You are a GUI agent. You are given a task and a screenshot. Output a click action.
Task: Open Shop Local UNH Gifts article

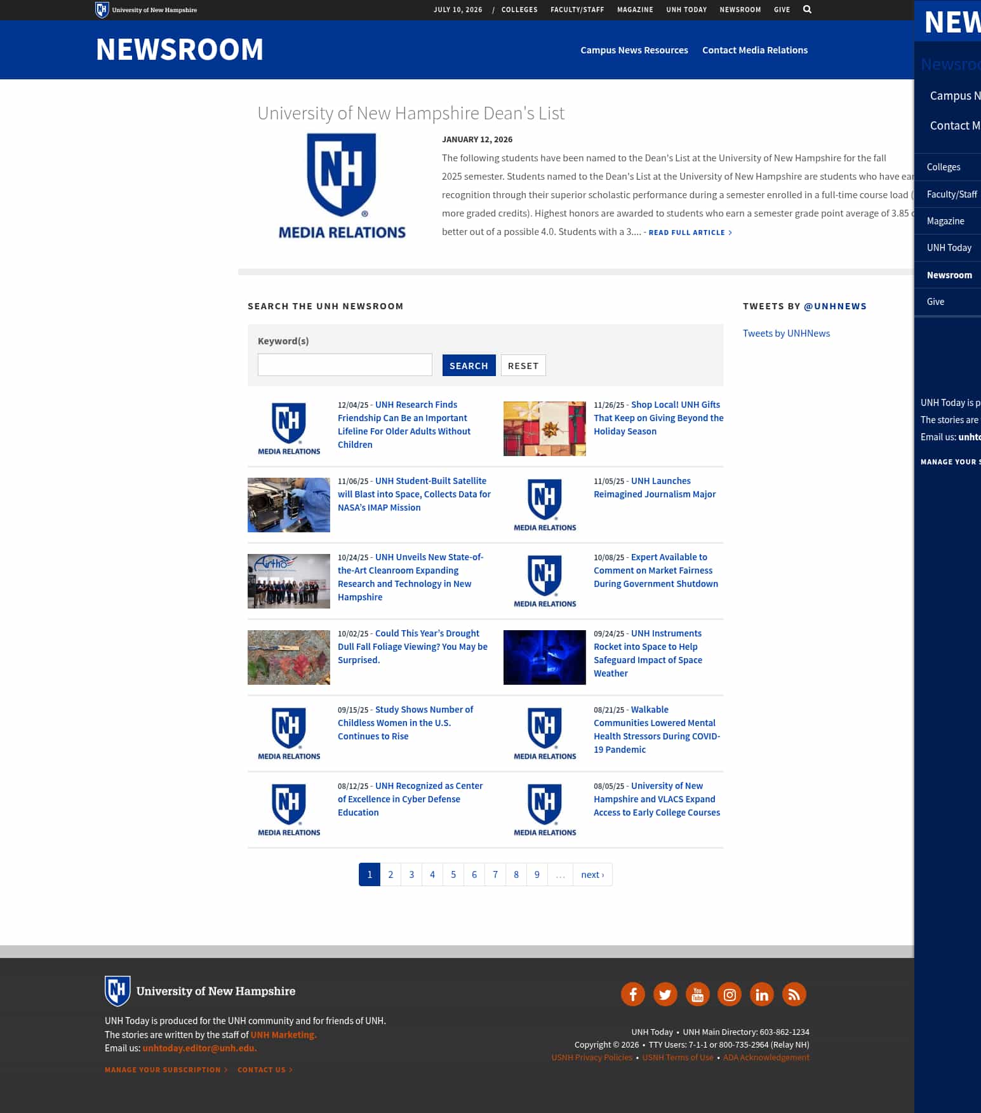click(x=658, y=418)
